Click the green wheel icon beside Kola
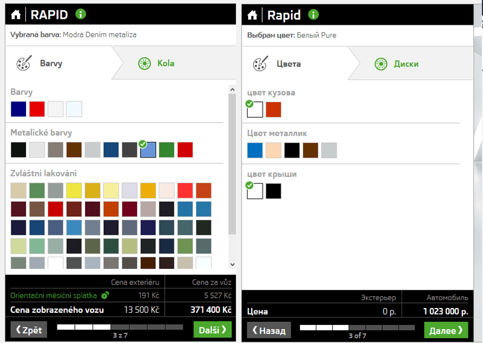Screen dimensions: 483x343 pyautogui.click(x=144, y=63)
